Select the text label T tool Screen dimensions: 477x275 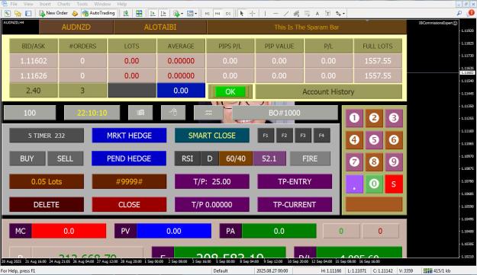[327, 14]
